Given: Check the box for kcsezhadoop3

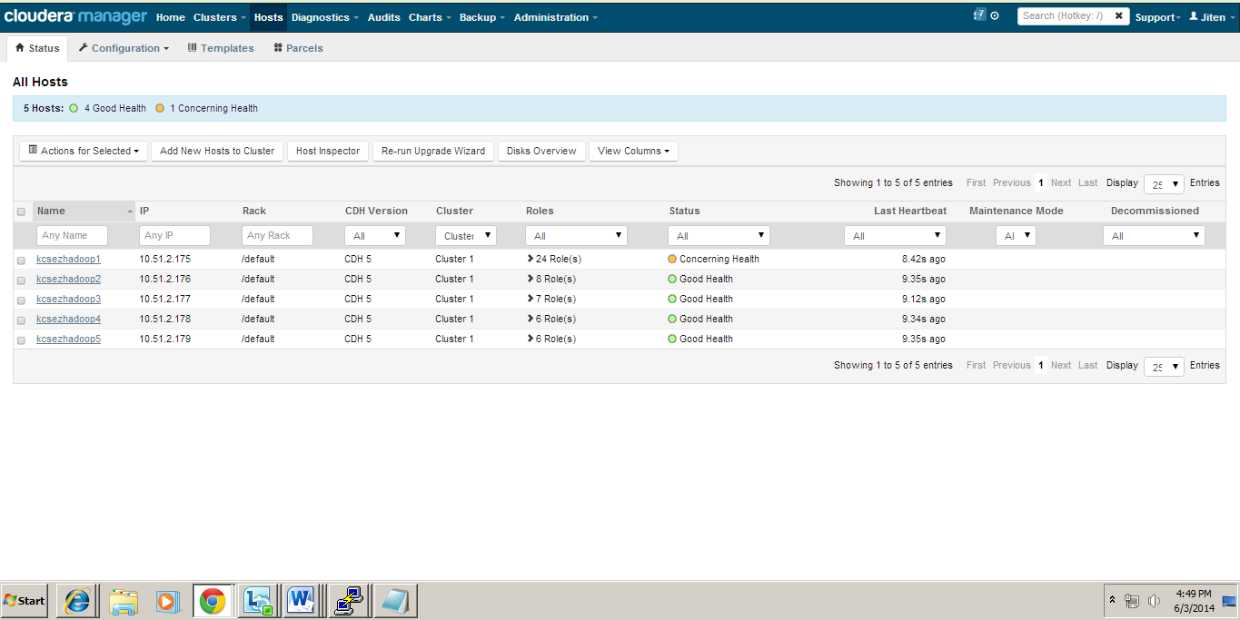Looking at the screenshot, I should tap(21, 300).
